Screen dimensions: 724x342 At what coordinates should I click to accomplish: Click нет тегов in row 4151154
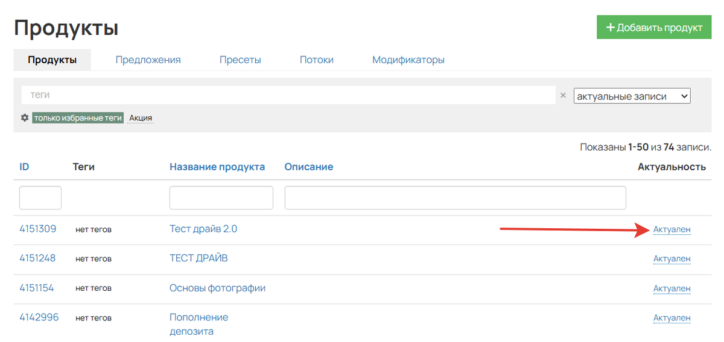tap(94, 288)
